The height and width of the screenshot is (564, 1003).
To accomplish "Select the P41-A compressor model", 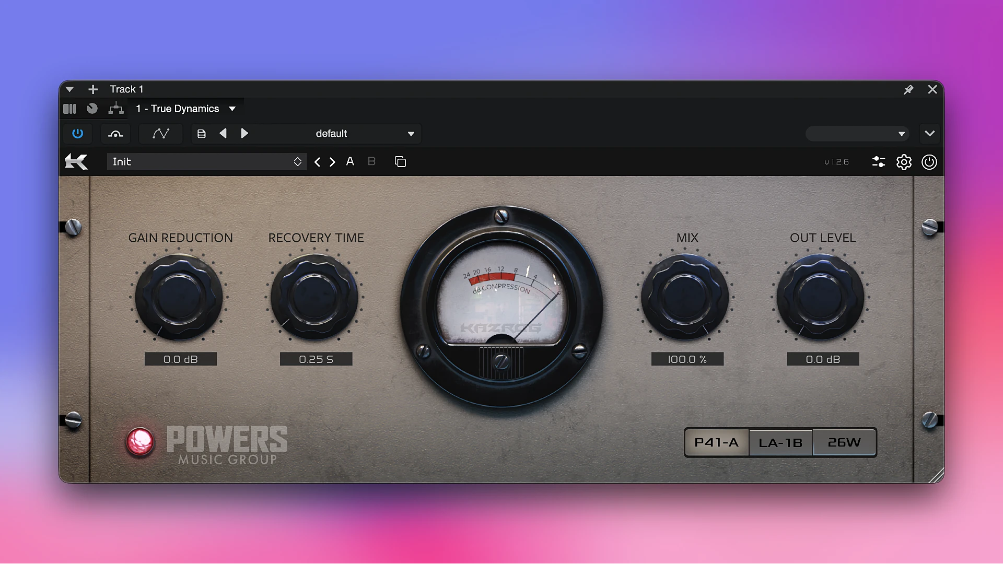I will pos(717,443).
